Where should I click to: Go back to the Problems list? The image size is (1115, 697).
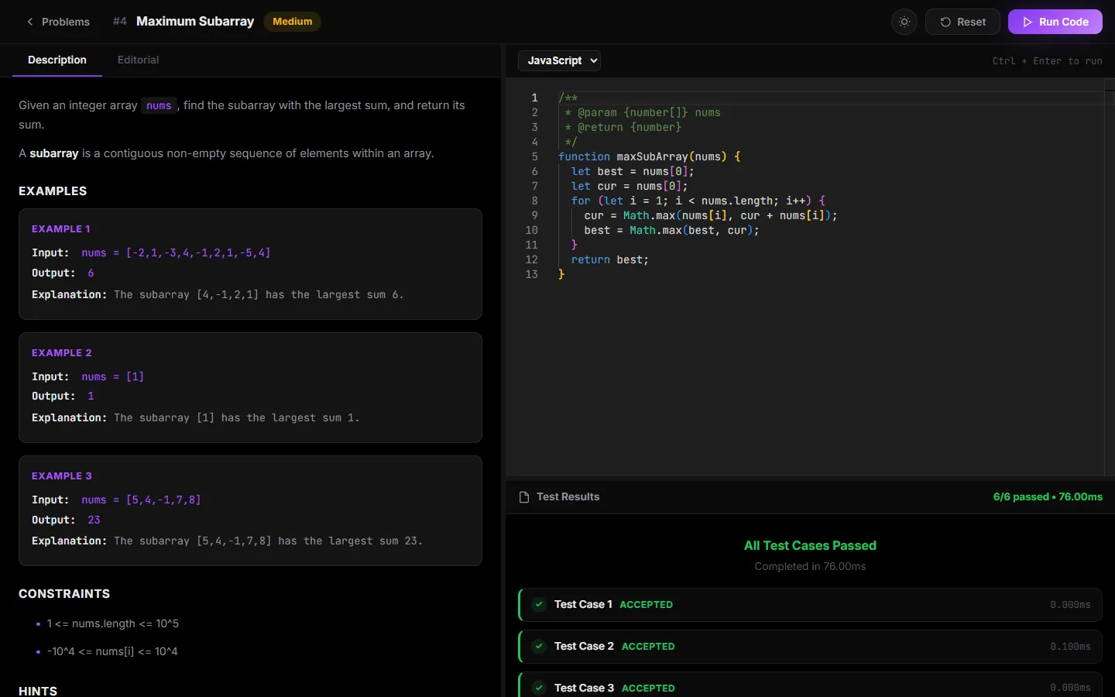[x=58, y=22]
